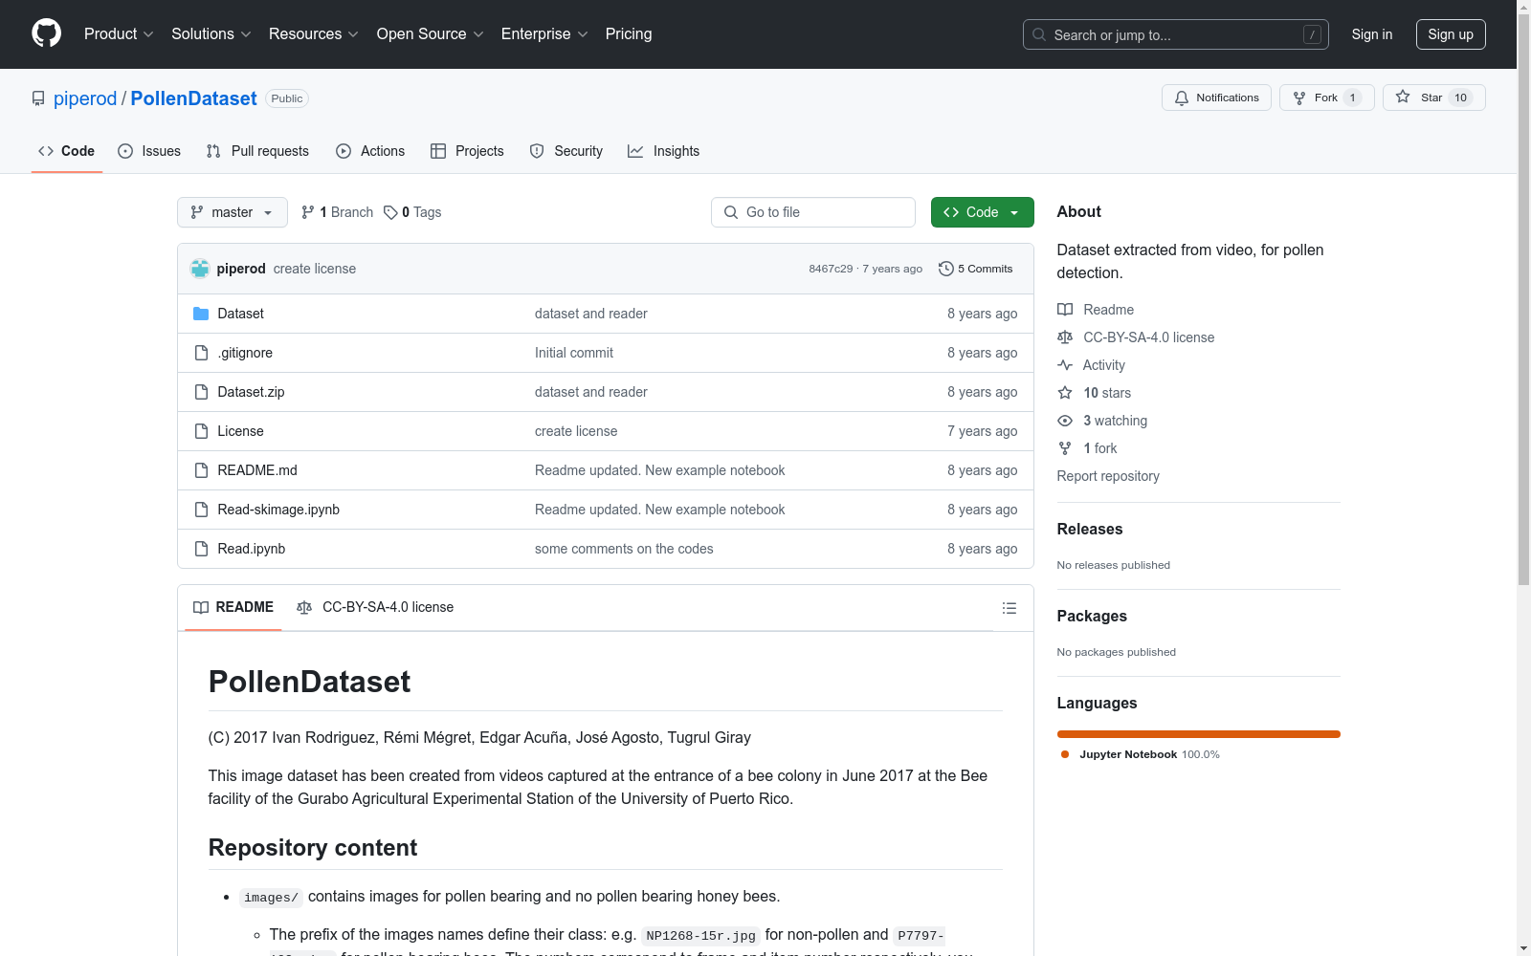1531x956 pixels.
Task: Open the piperod owner link
Action: (85, 98)
